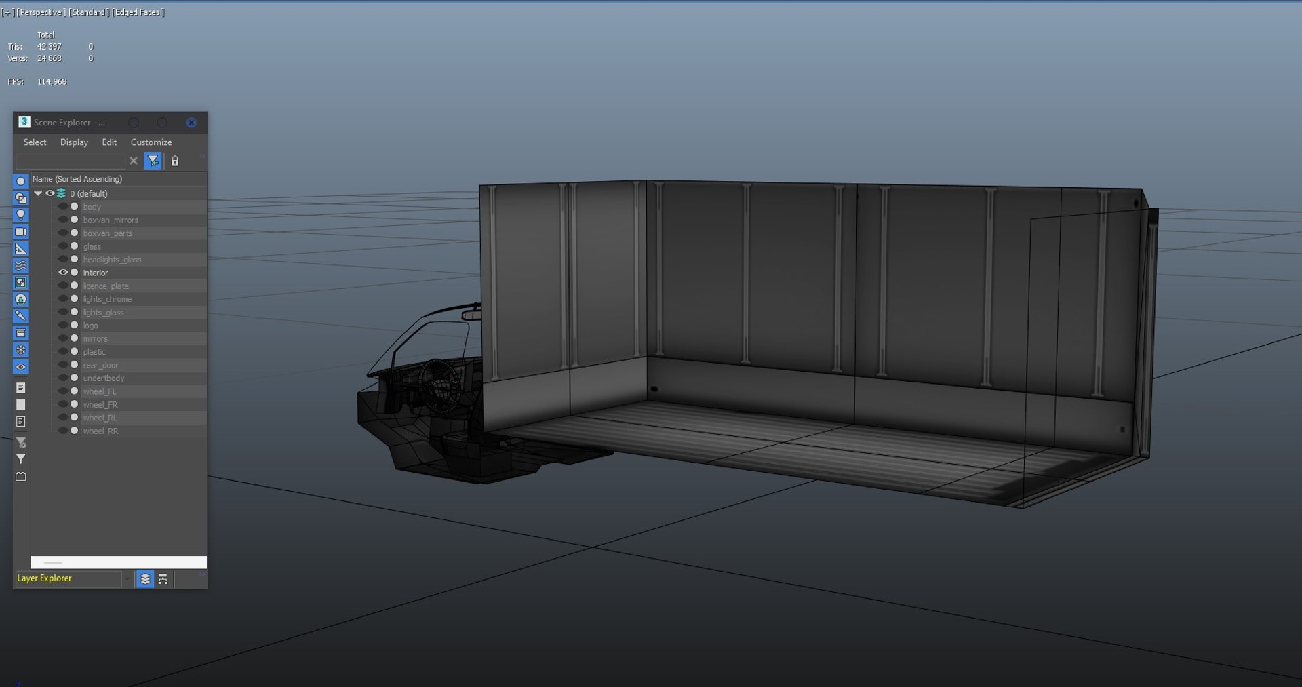The width and height of the screenshot is (1302, 687).
Task: Toggle visibility of the 0 (default) layer
Action: (50, 193)
